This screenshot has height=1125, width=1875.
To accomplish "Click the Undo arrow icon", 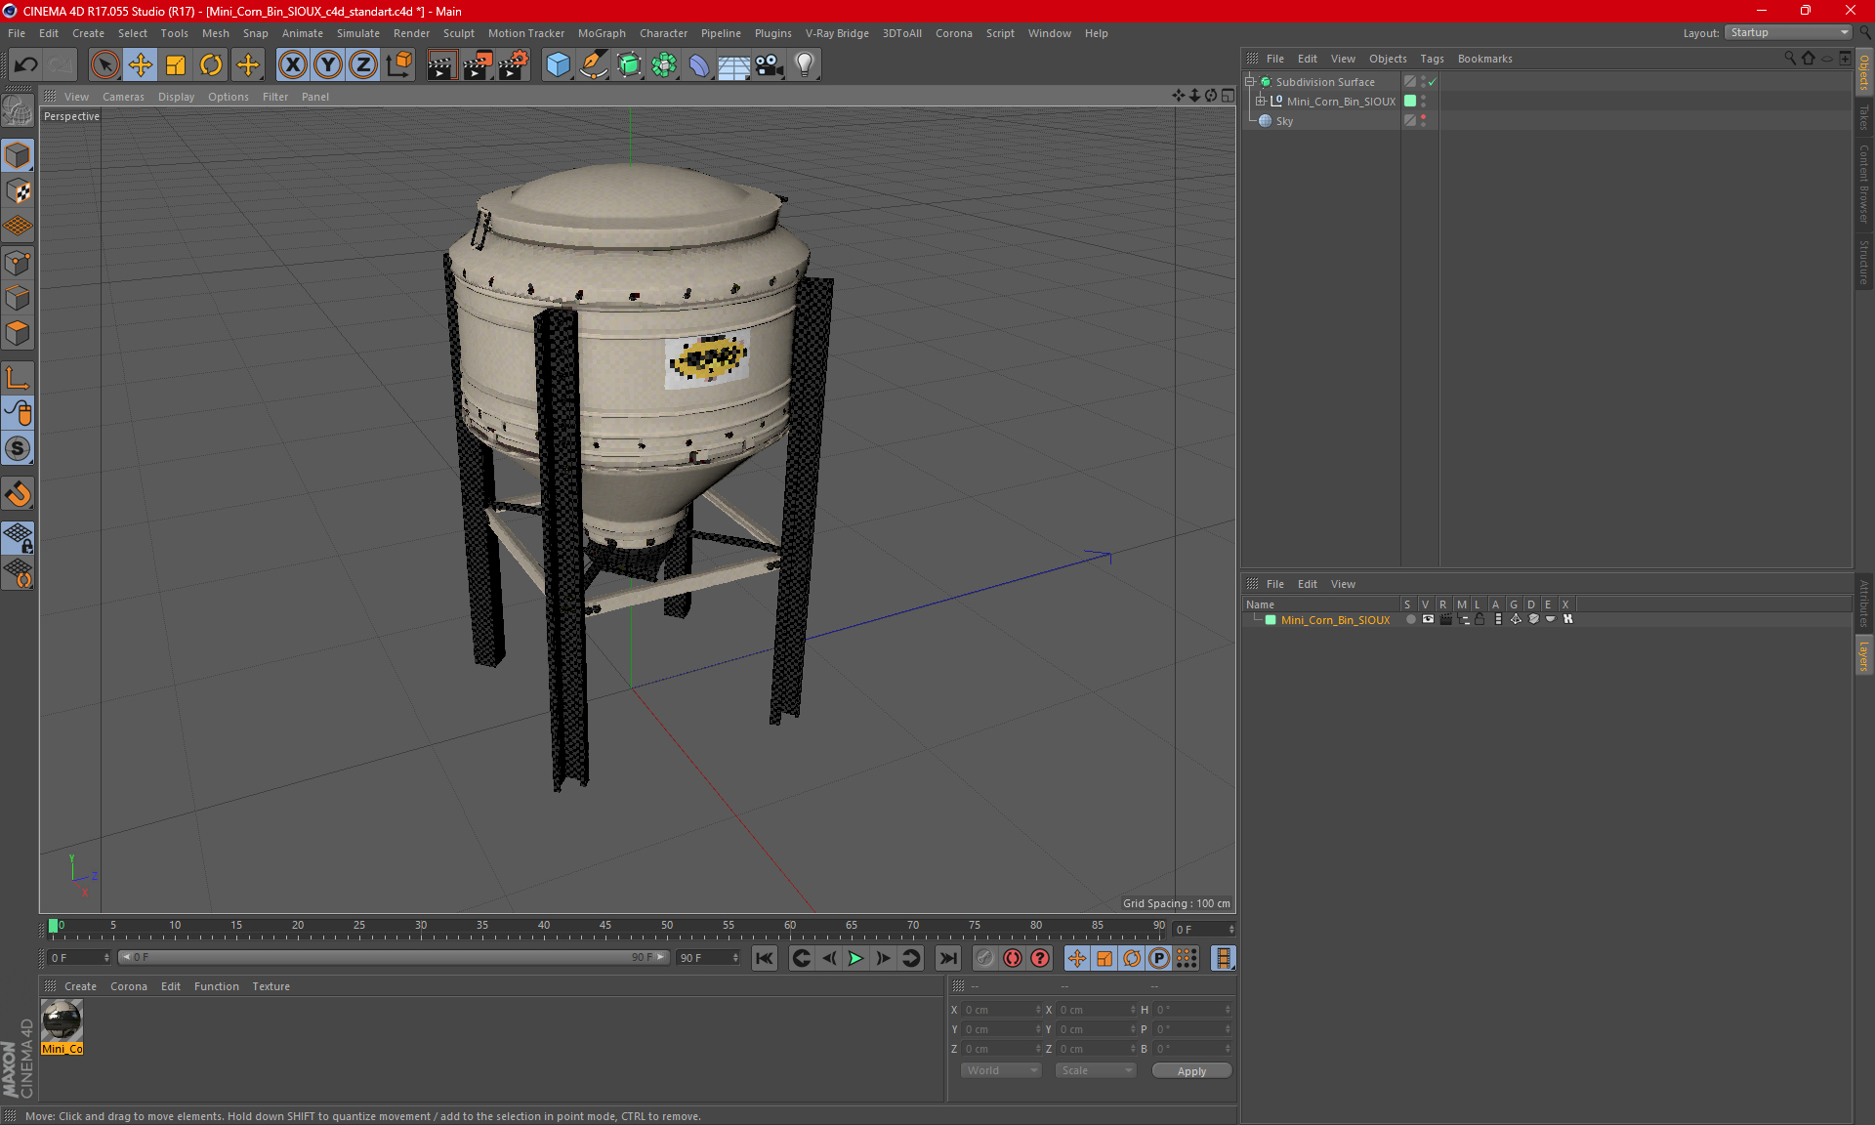I will [26, 65].
